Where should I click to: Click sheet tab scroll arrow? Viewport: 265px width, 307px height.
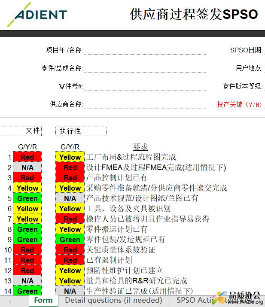pyautogui.click(x=10, y=301)
